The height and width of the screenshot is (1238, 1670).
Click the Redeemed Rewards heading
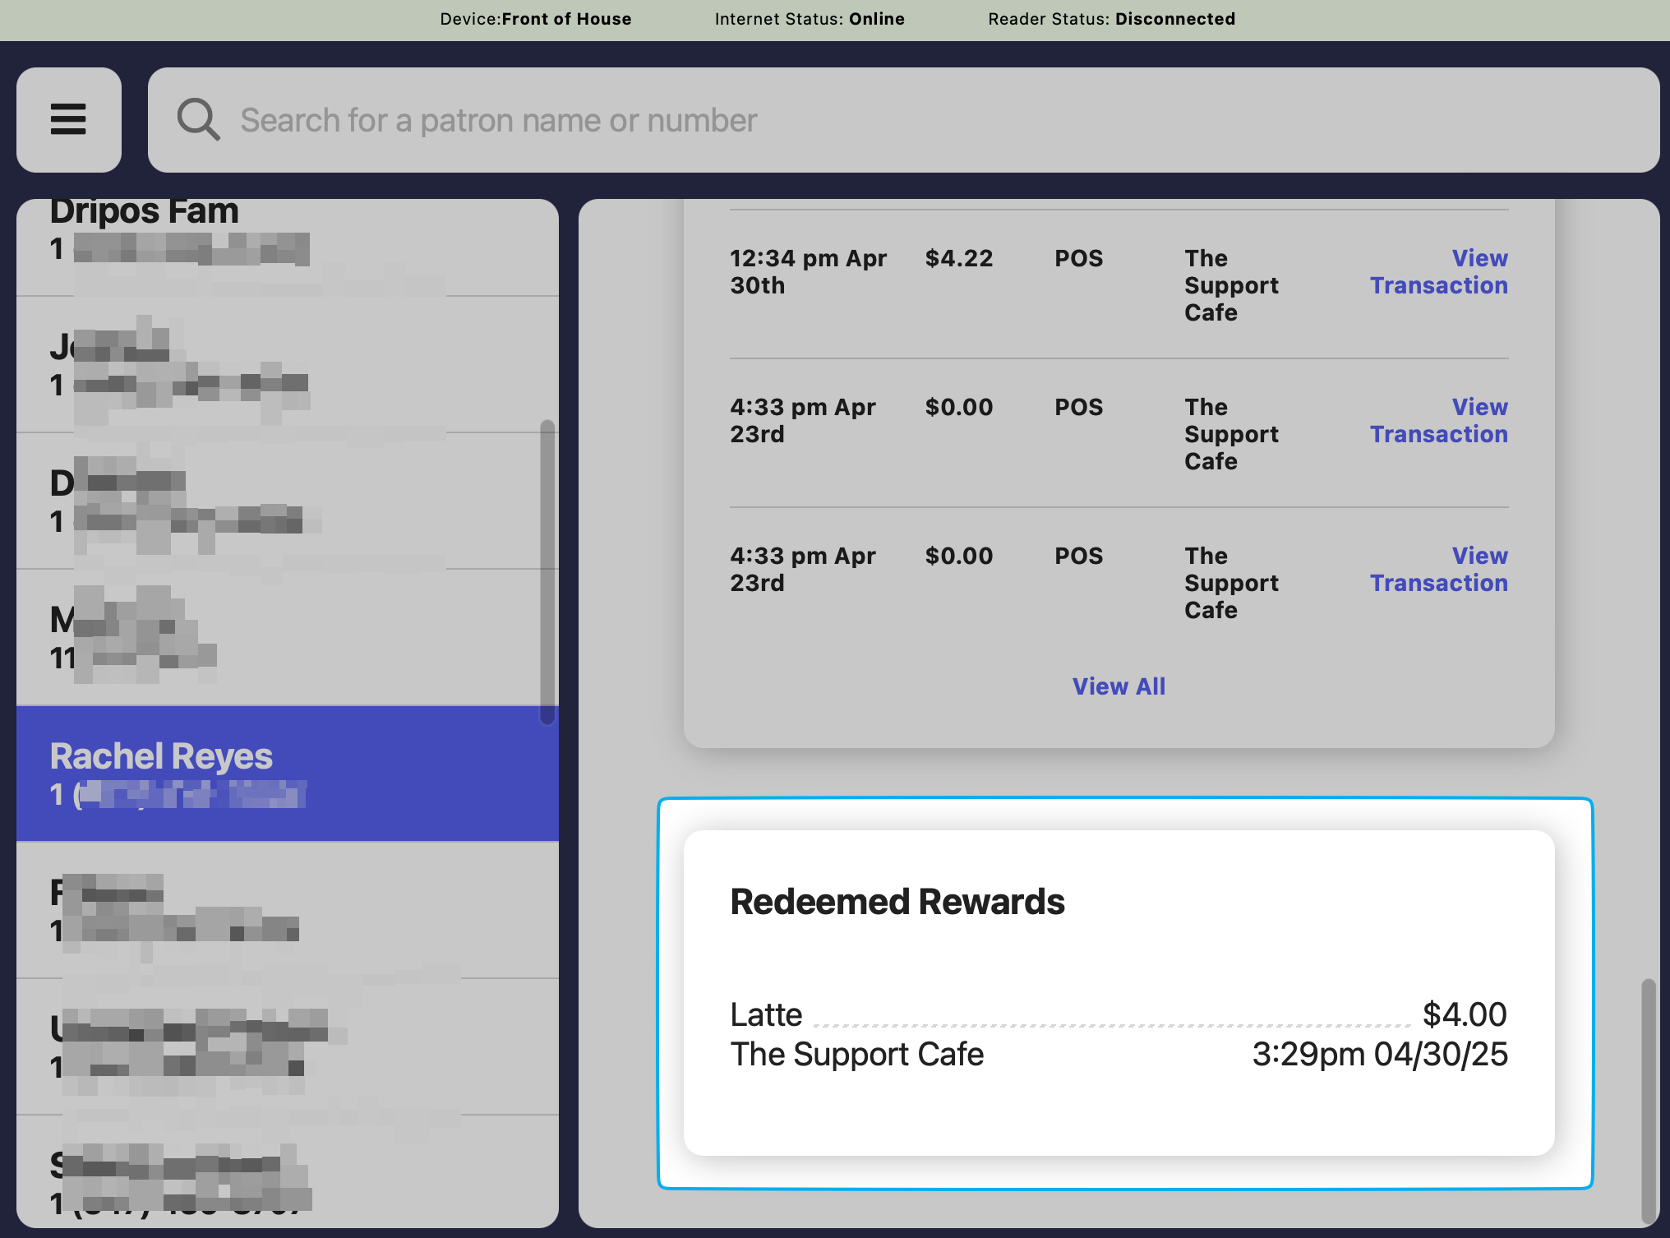click(897, 902)
